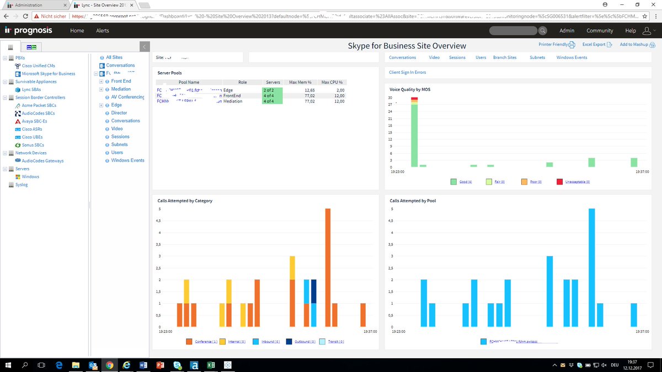
Task: Go to the Home menu
Action: pyautogui.click(x=77, y=31)
